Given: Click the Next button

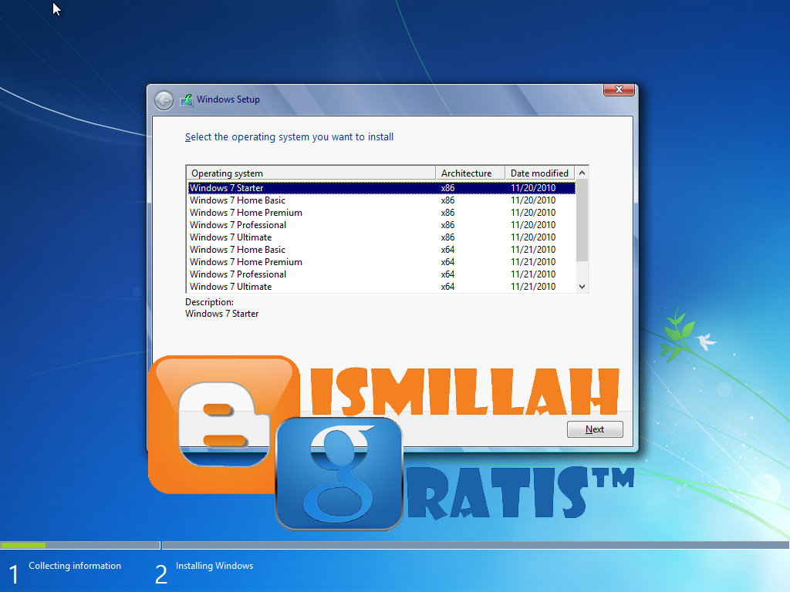Looking at the screenshot, I should point(594,429).
